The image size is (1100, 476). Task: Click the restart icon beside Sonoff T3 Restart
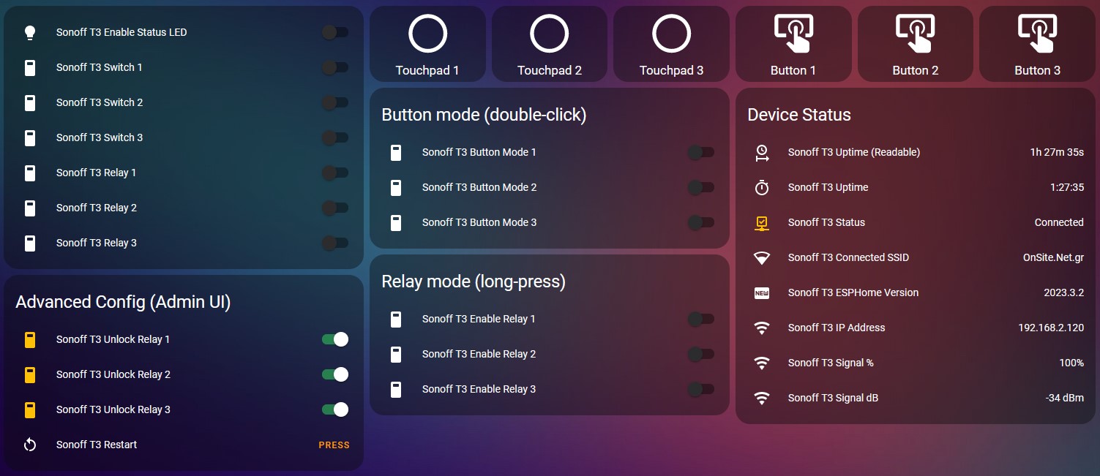[x=30, y=445]
